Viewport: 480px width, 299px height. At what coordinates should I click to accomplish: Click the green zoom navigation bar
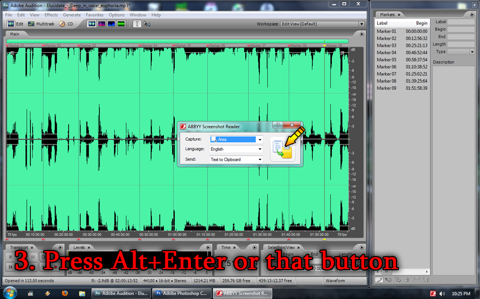point(177,41)
